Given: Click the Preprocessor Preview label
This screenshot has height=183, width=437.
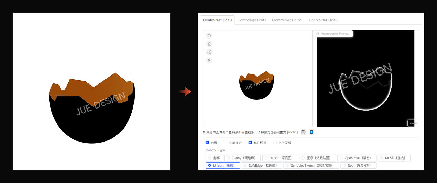Looking at the screenshot, I should (335, 34).
